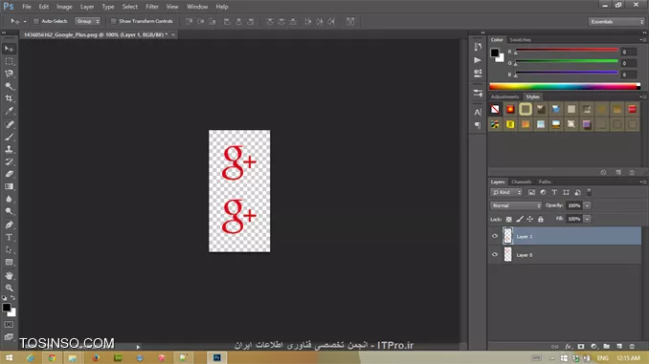Image resolution: width=649 pixels, height=364 pixels.
Task: Open the Image menu
Action: (64, 7)
